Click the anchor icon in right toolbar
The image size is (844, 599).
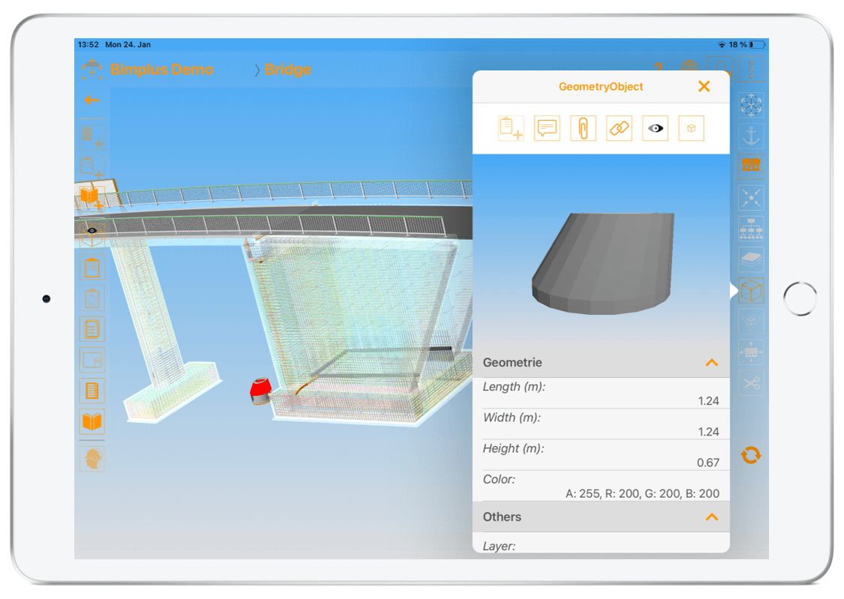(751, 136)
